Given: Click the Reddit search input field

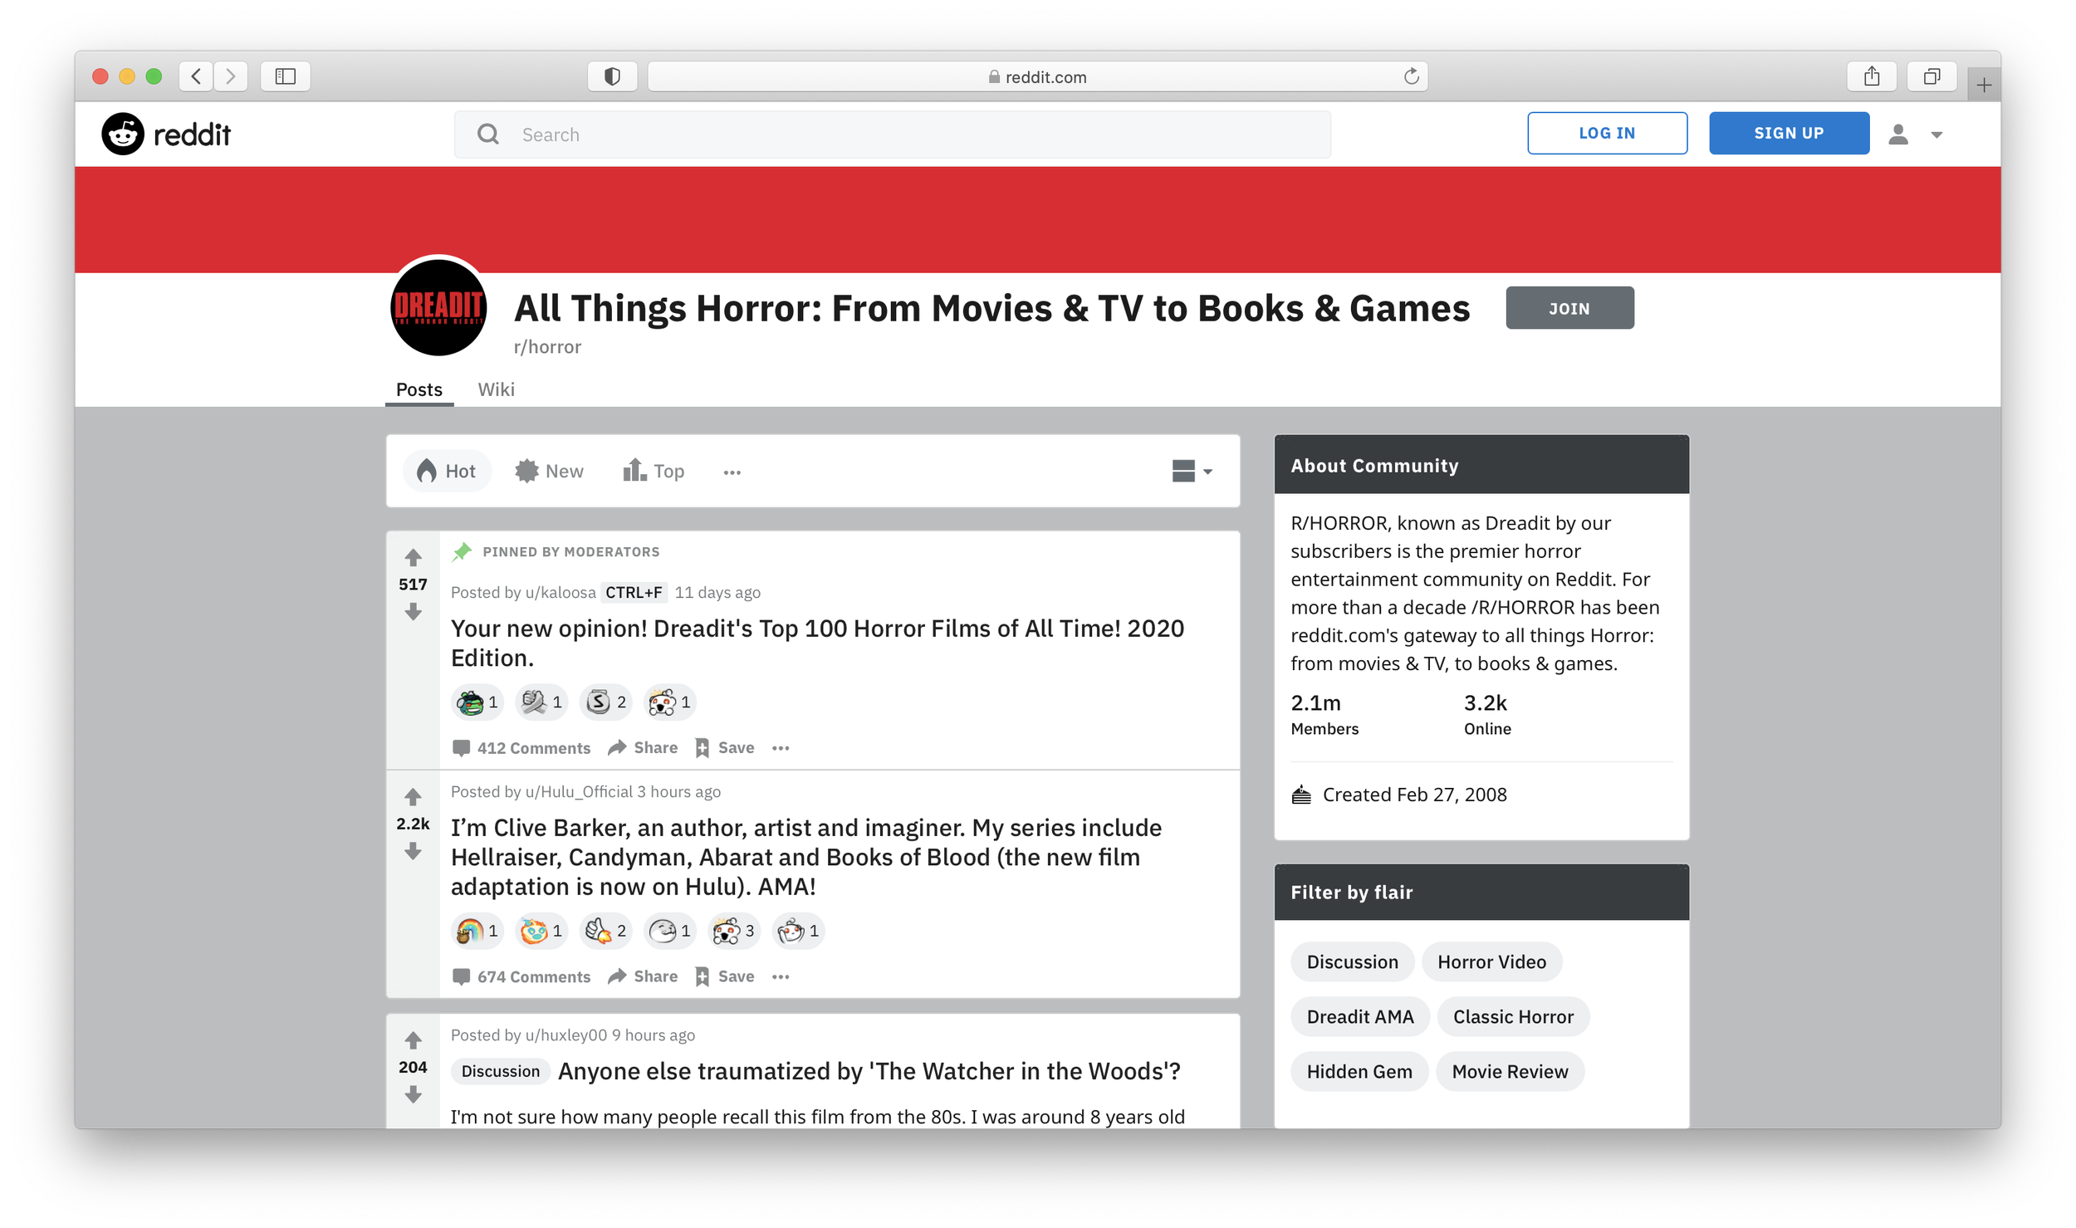Looking at the screenshot, I should [x=913, y=135].
